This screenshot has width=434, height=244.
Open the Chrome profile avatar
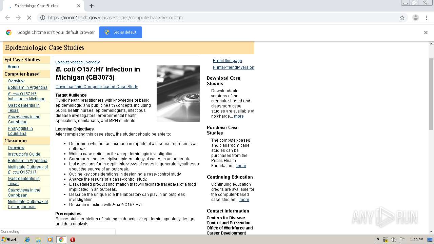[415, 18]
